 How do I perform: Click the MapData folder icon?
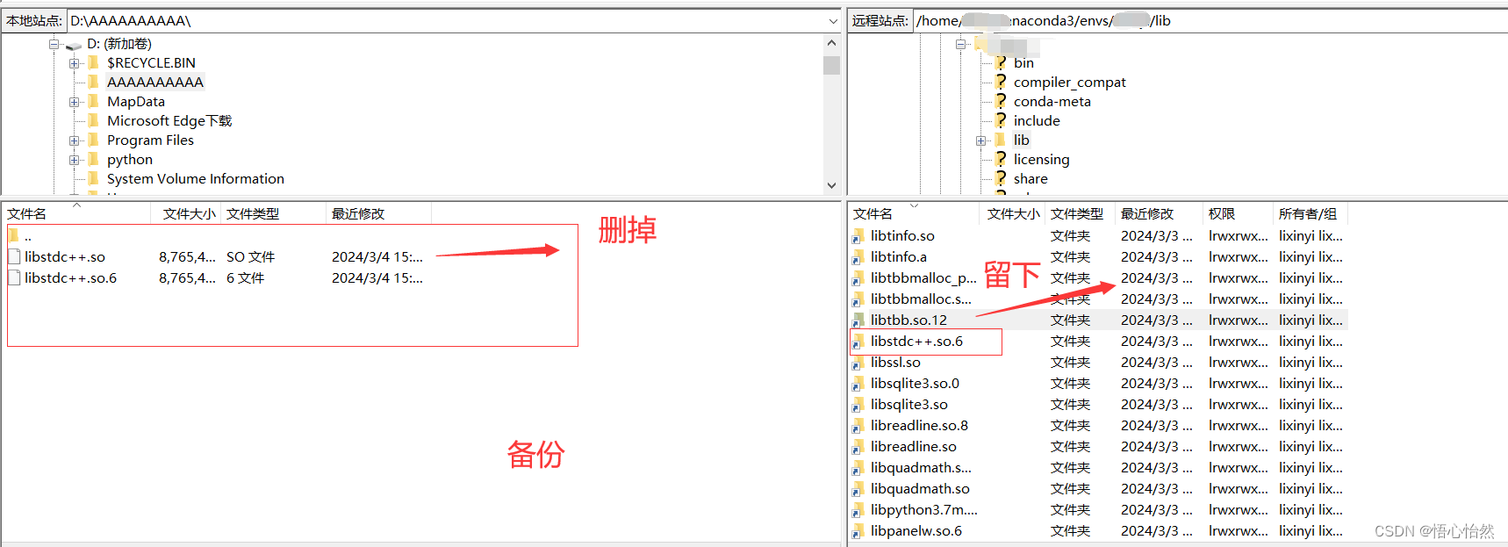(93, 101)
